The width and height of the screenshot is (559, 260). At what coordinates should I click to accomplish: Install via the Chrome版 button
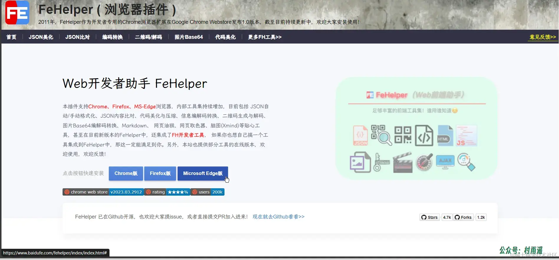126,174
